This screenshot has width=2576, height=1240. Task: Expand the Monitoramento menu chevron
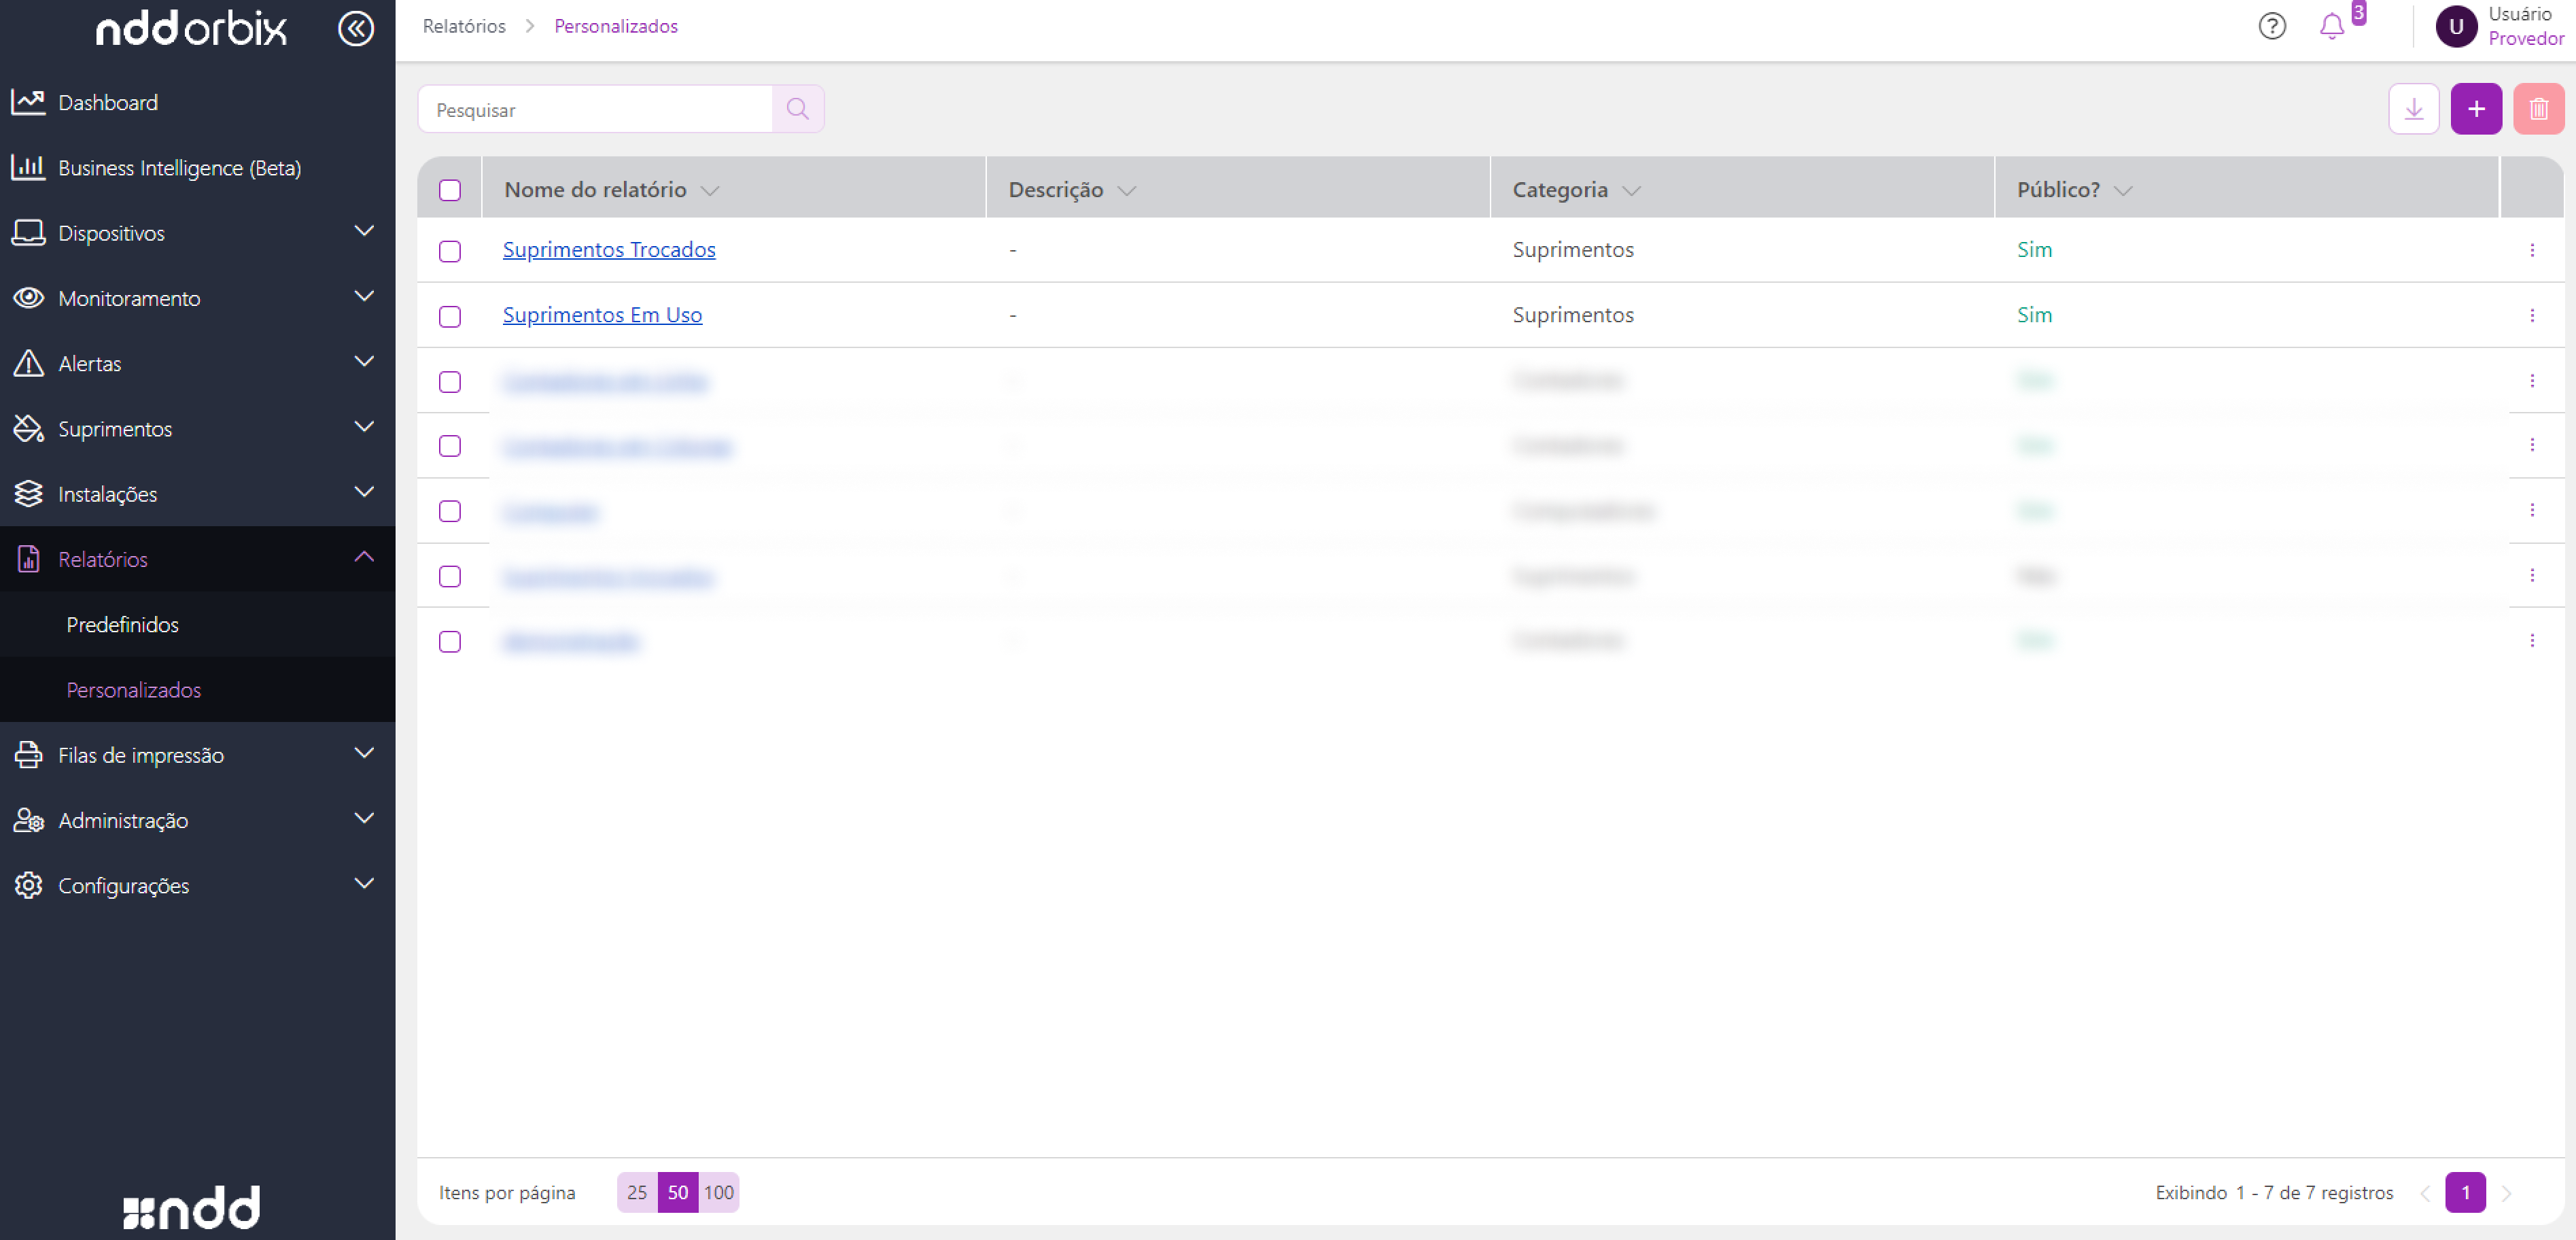click(364, 296)
